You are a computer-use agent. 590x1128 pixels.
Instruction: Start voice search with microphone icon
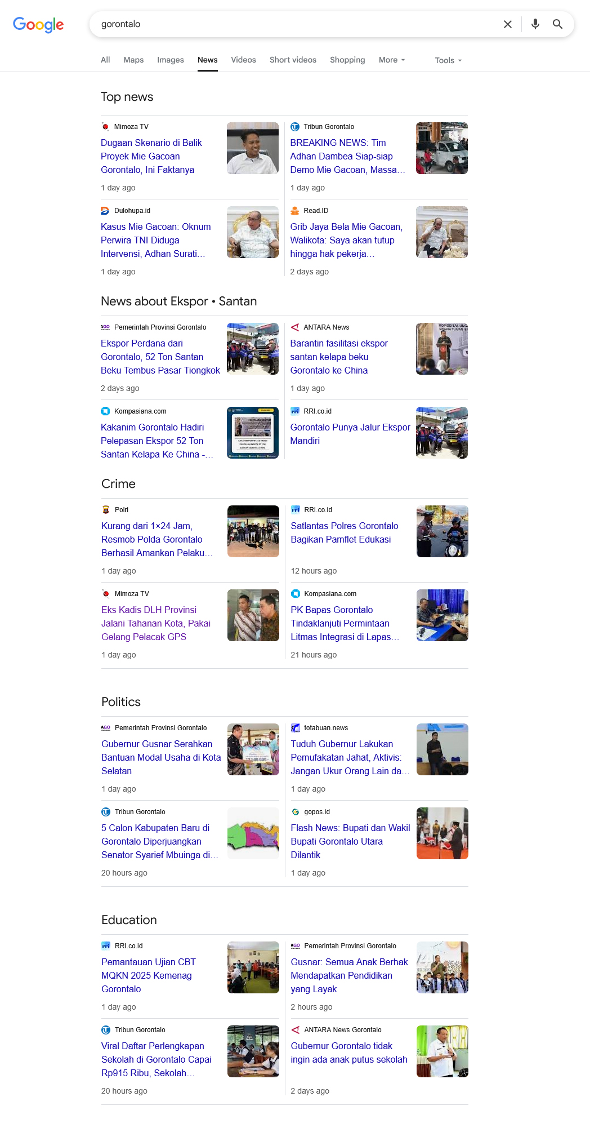coord(535,24)
